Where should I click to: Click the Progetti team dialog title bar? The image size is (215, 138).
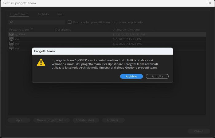click(102, 51)
